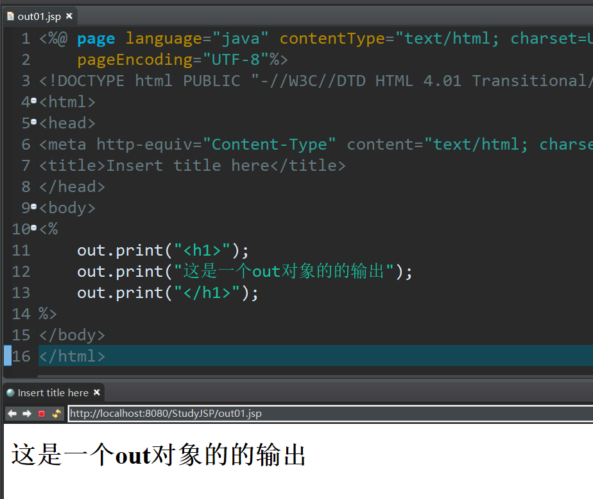
Task: Click out.print("<h1>") on line 11
Action: 163,250
